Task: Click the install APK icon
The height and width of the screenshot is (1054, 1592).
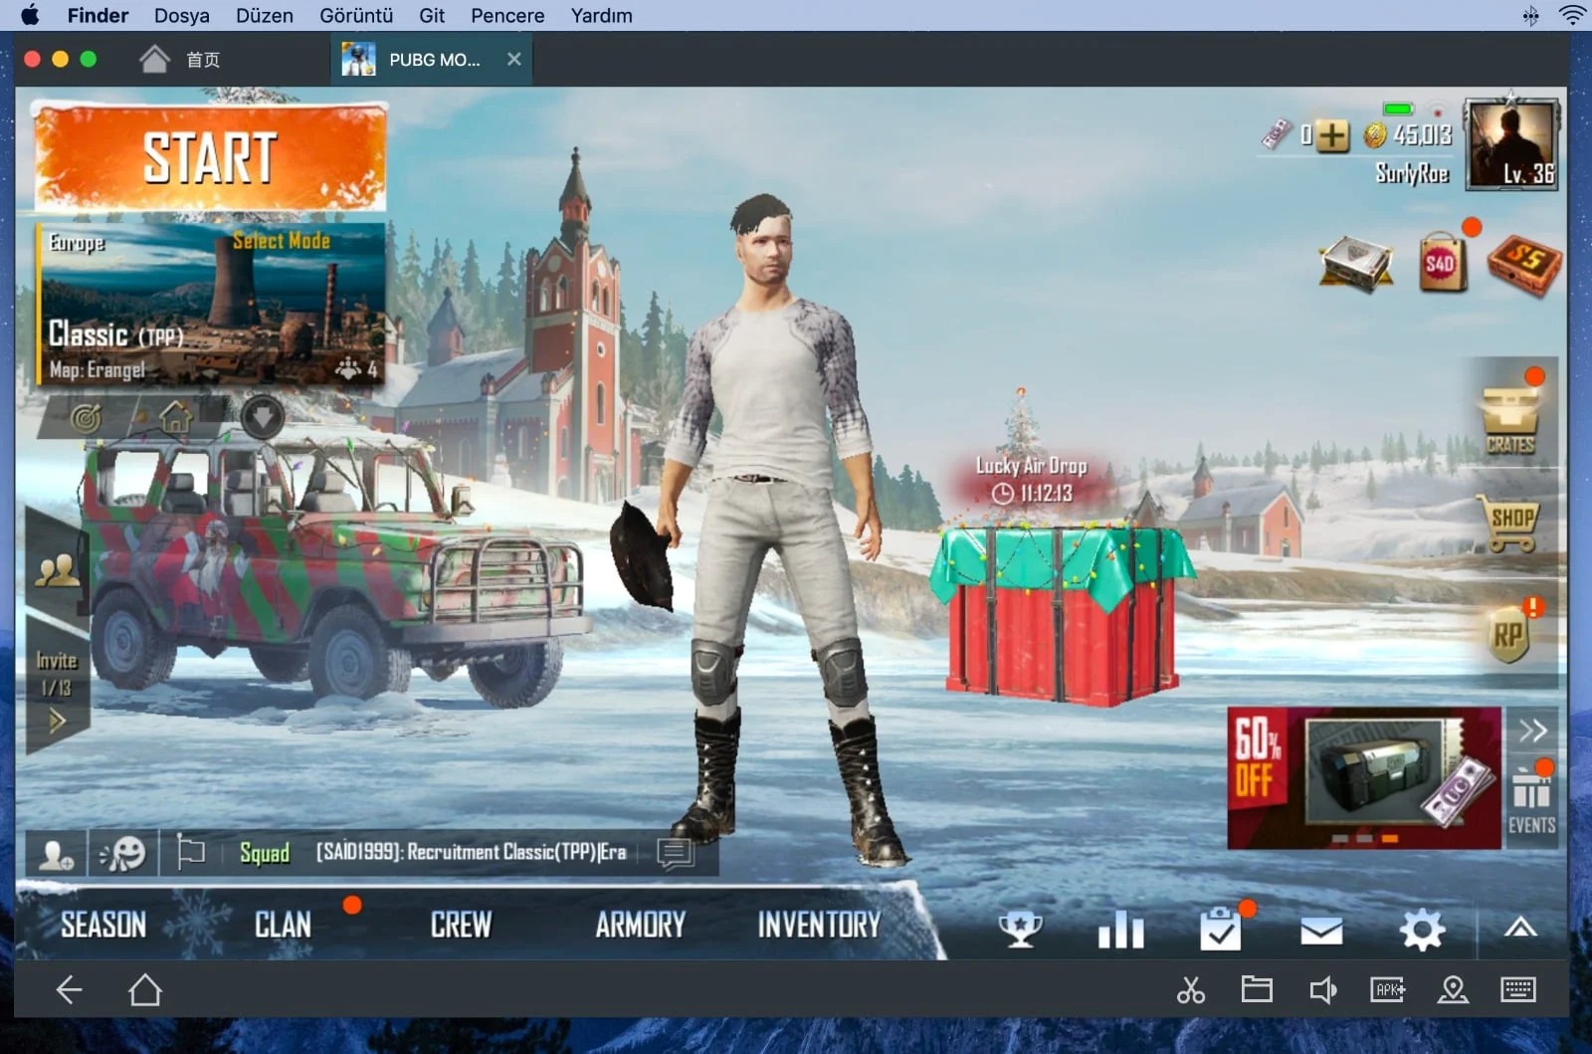Action: (1388, 989)
